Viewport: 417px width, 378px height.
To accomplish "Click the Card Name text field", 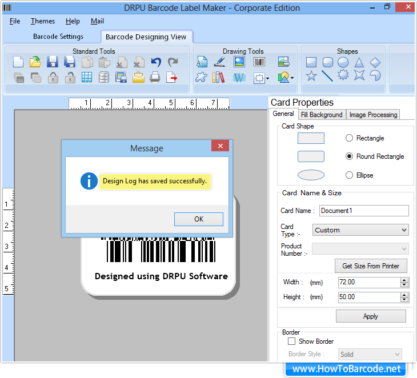I will pyautogui.click(x=364, y=211).
